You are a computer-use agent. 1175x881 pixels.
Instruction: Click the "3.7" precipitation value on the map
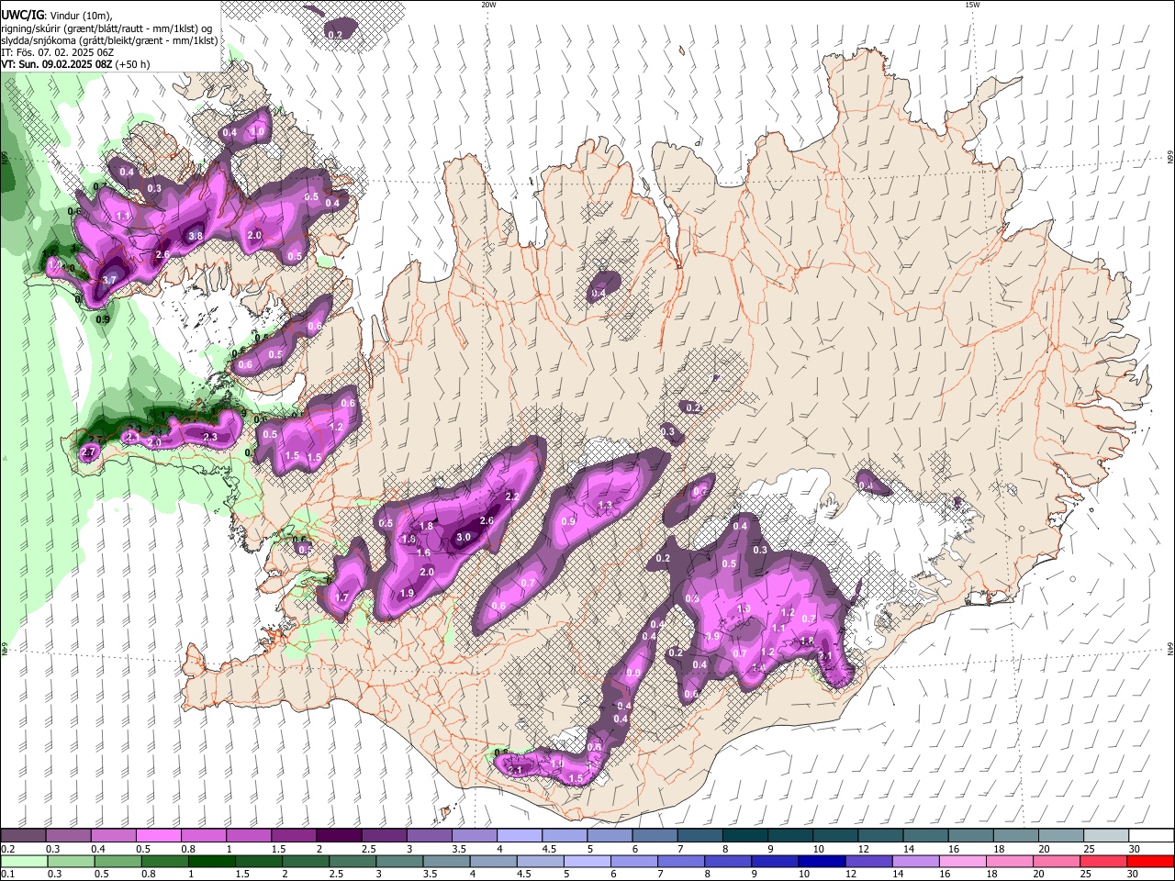[x=109, y=280]
